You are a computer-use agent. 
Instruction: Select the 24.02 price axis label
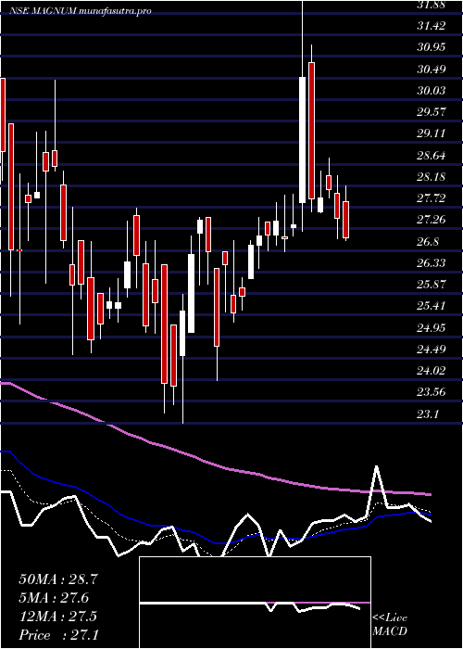(432, 370)
